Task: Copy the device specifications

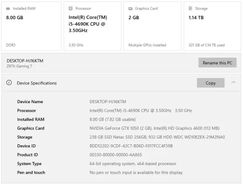Action: (211, 83)
